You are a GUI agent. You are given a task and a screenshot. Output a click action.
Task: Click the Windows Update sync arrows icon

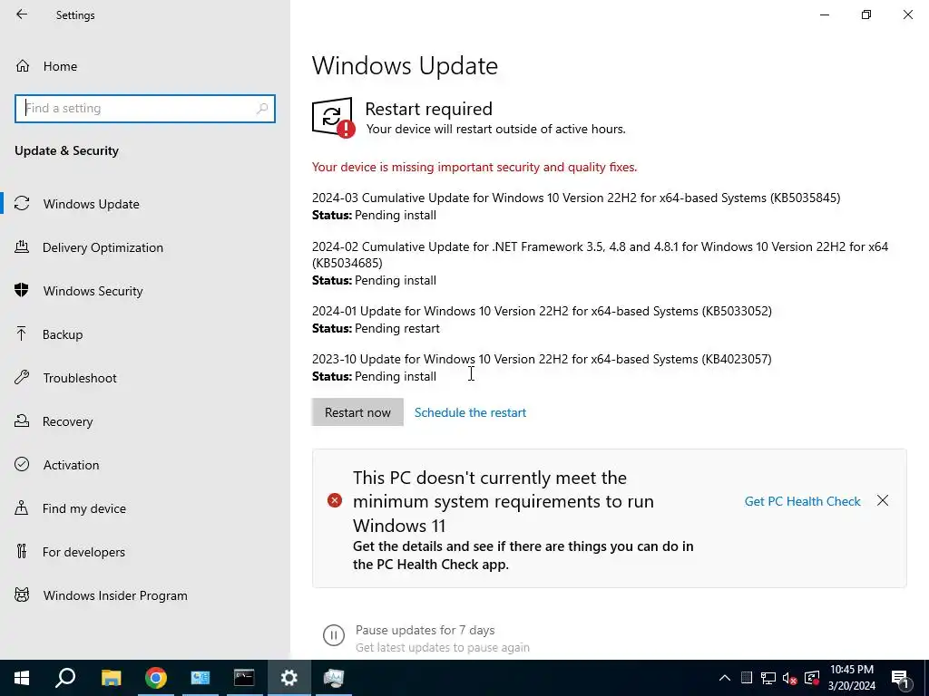point(22,204)
